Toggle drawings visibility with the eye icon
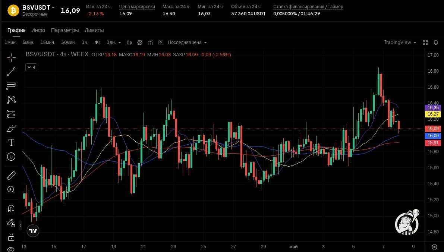The image size is (444, 252). pyautogui.click(x=11, y=249)
